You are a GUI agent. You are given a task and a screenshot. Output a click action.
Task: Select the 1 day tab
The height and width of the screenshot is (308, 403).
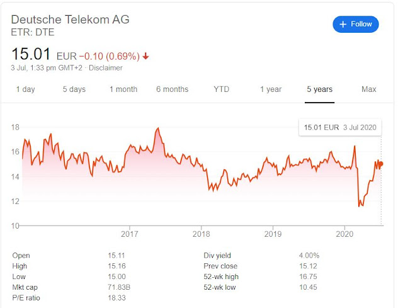point(25,89)
